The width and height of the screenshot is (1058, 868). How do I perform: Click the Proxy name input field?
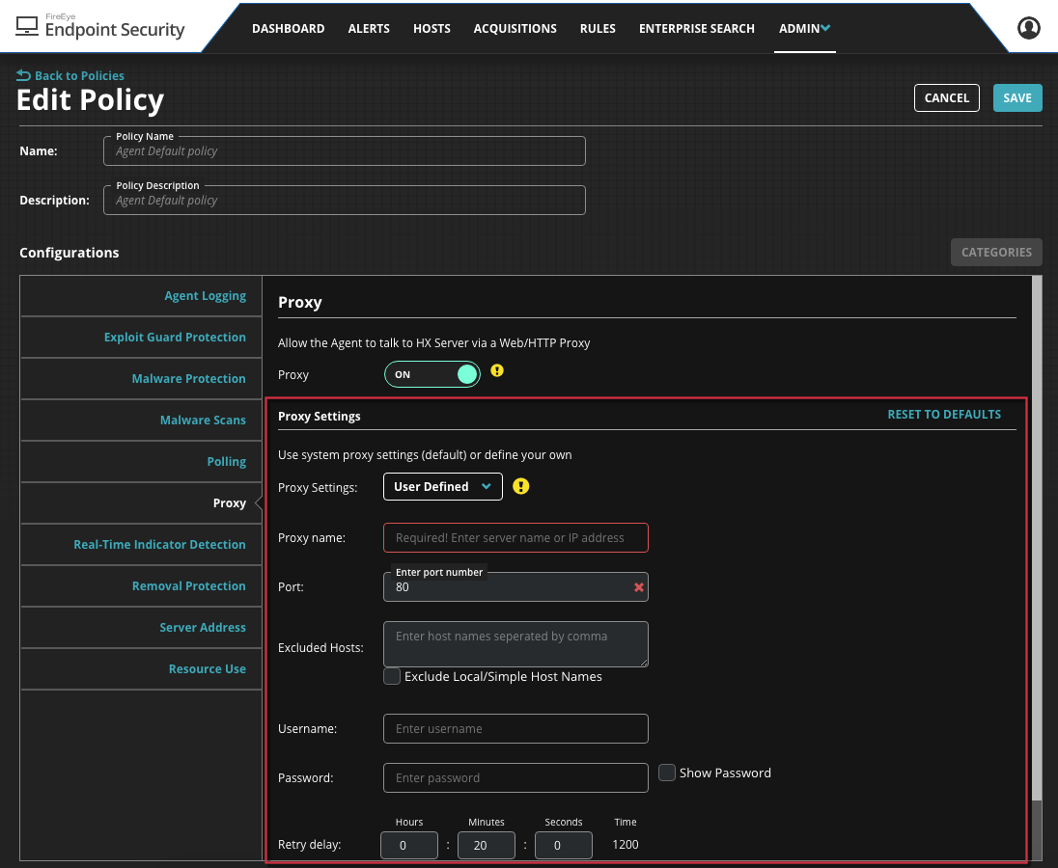515,538
